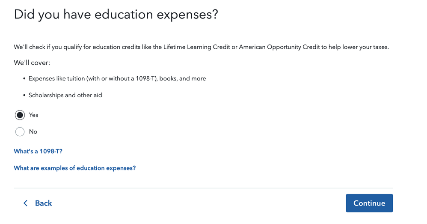427x224 pixels.
Task: Go back using the Back text
Action: (43, 203)
